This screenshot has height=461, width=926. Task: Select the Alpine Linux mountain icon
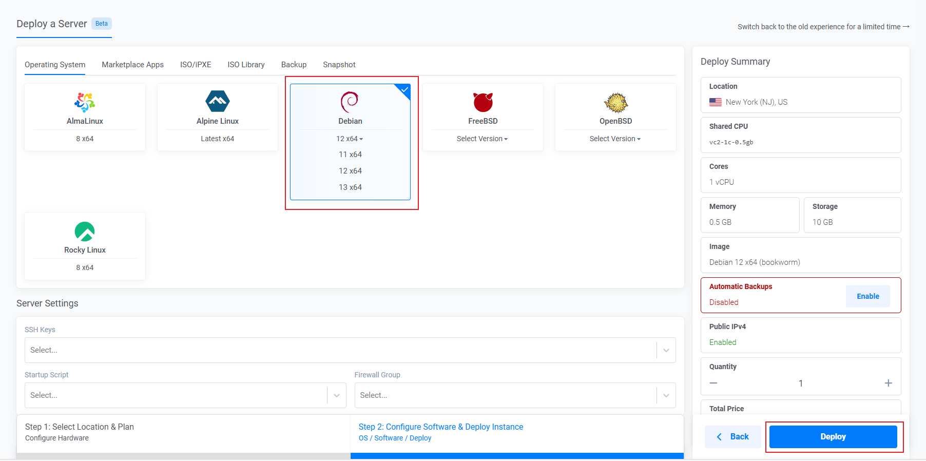[217, 101]
